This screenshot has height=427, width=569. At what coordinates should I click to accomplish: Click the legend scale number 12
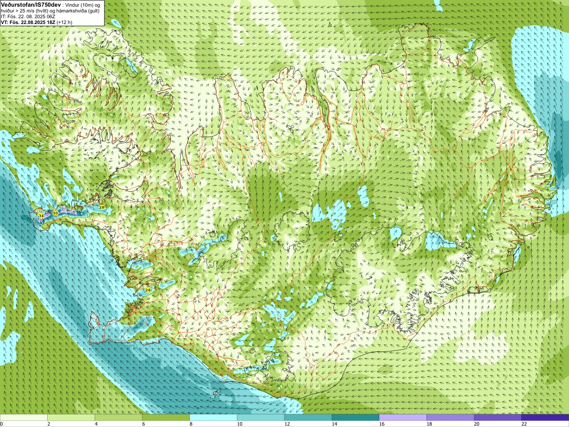pos(287,424)
